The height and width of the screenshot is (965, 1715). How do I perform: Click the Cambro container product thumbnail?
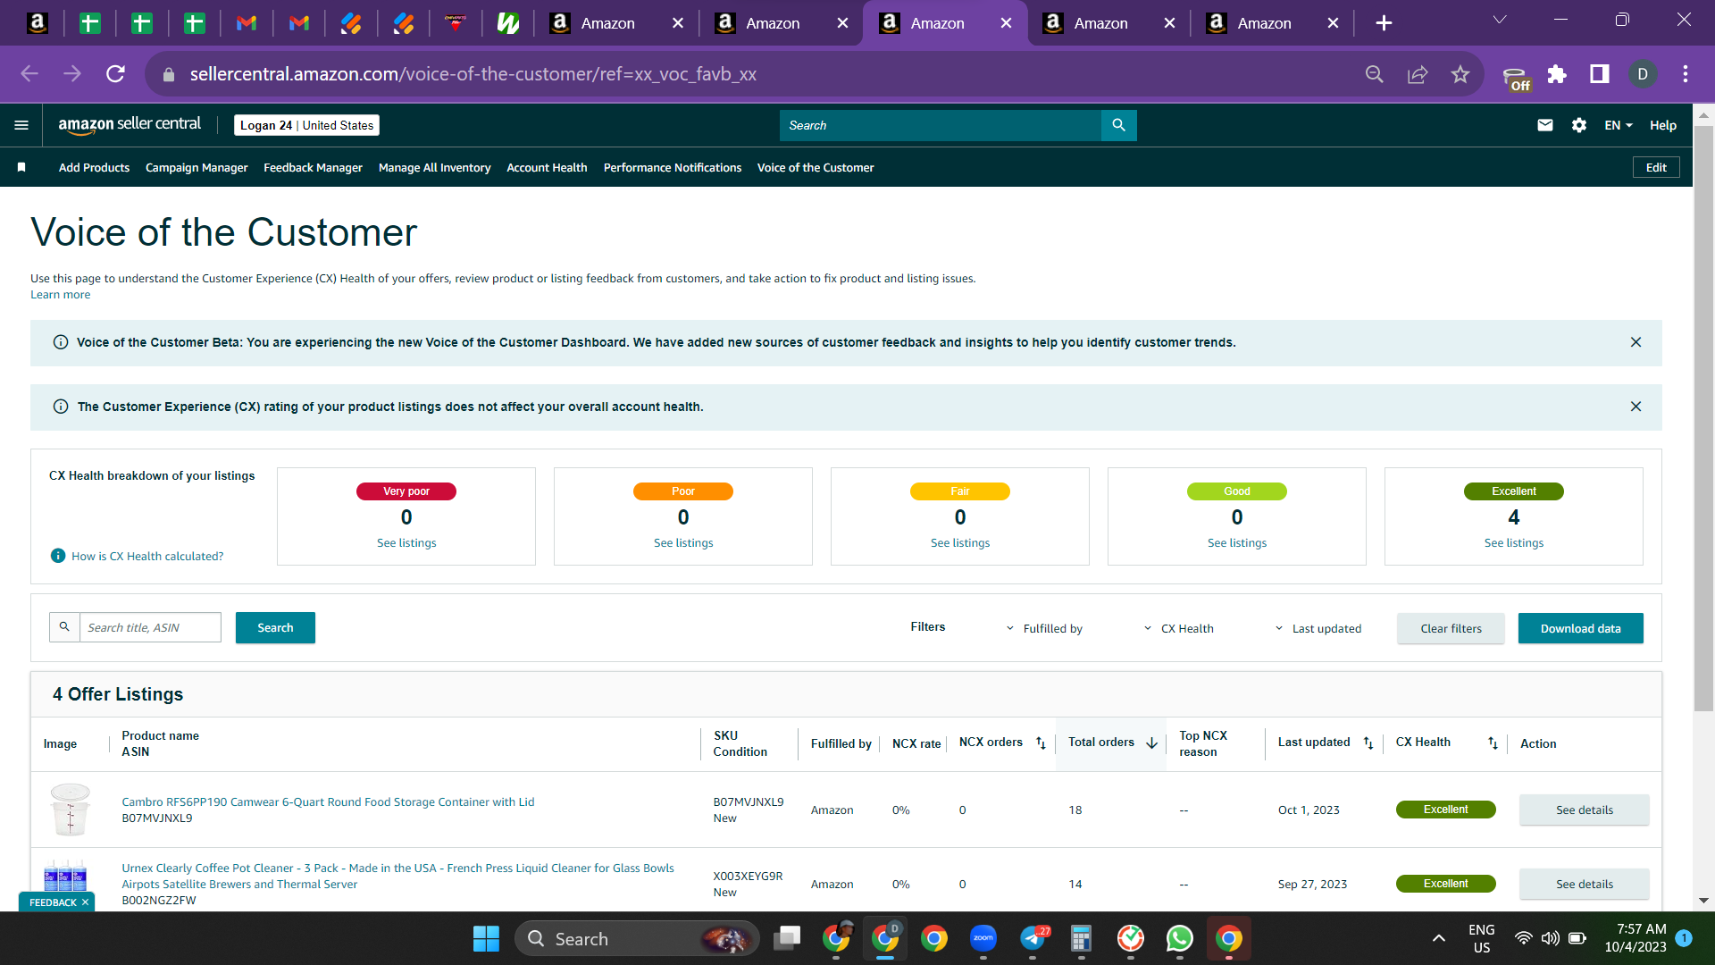70,809
